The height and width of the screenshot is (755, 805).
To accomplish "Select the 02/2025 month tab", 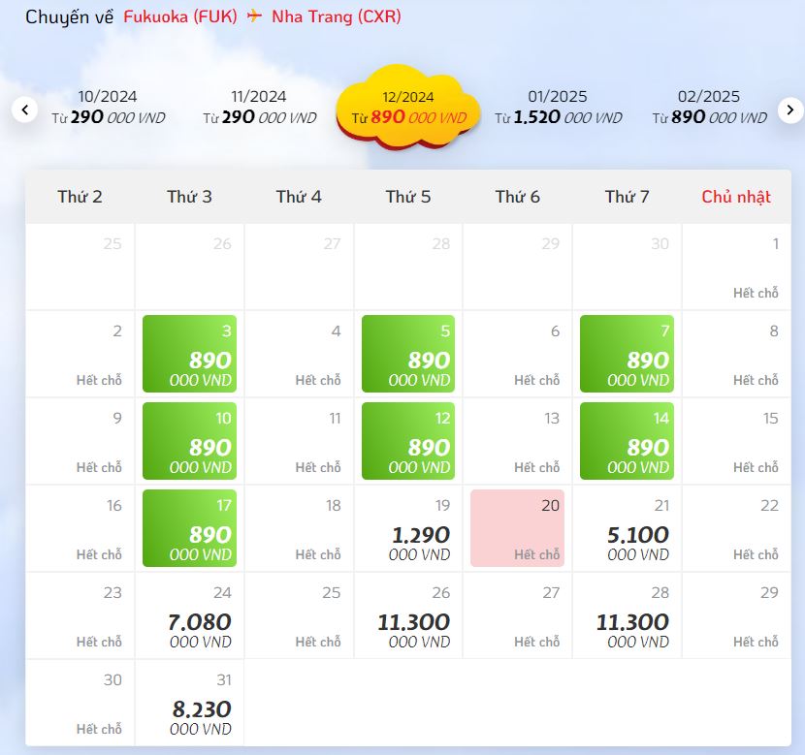I will coord(710,108).
